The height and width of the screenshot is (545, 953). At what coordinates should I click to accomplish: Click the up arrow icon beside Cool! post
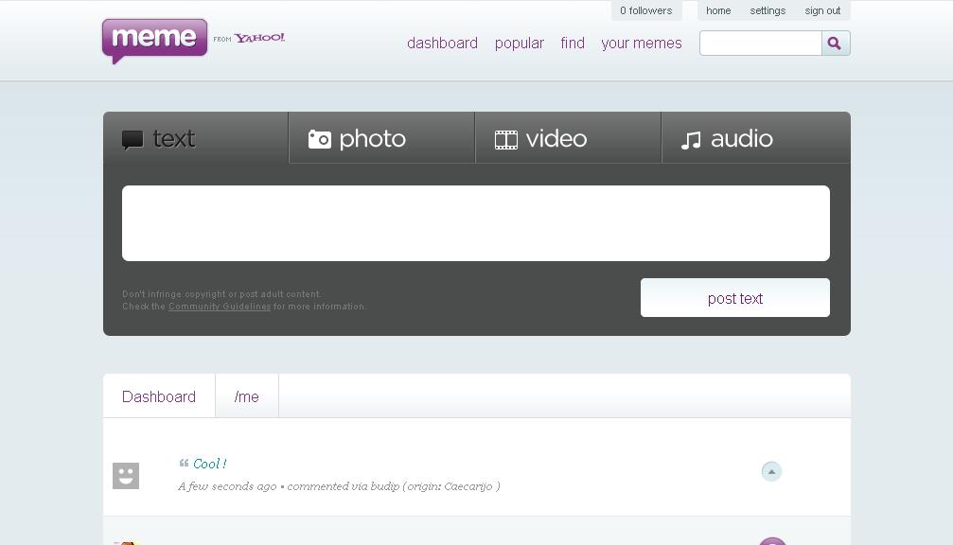771,471
